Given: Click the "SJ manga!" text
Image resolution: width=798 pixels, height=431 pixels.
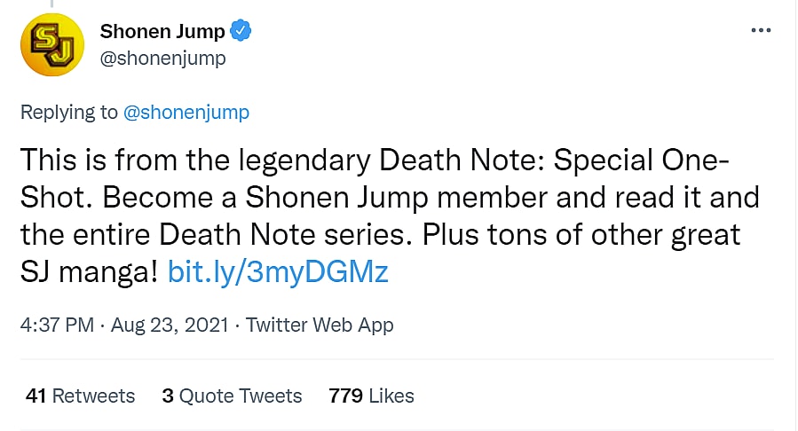Looking at the screenshot, I should pyautogui.click(x=89, y=272).
